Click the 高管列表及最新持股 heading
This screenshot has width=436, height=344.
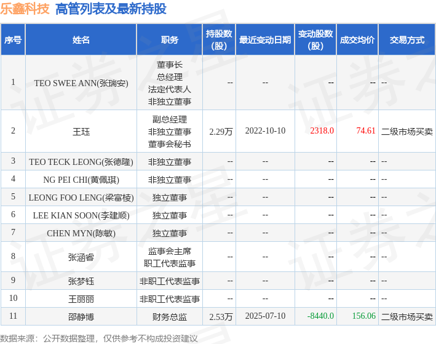[x=111, y=9]
